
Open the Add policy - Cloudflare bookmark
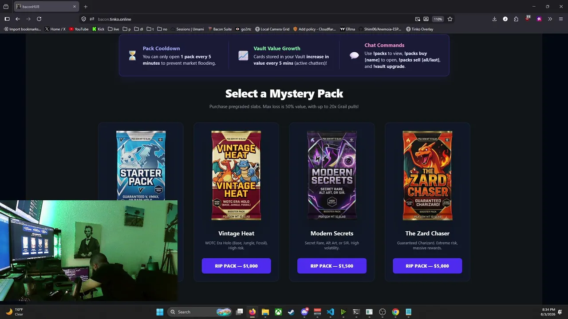[315, 29]
